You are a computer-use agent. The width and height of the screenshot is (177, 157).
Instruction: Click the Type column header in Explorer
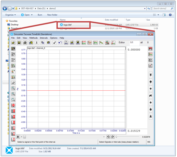pyautogui.click(x=128, y=20)
